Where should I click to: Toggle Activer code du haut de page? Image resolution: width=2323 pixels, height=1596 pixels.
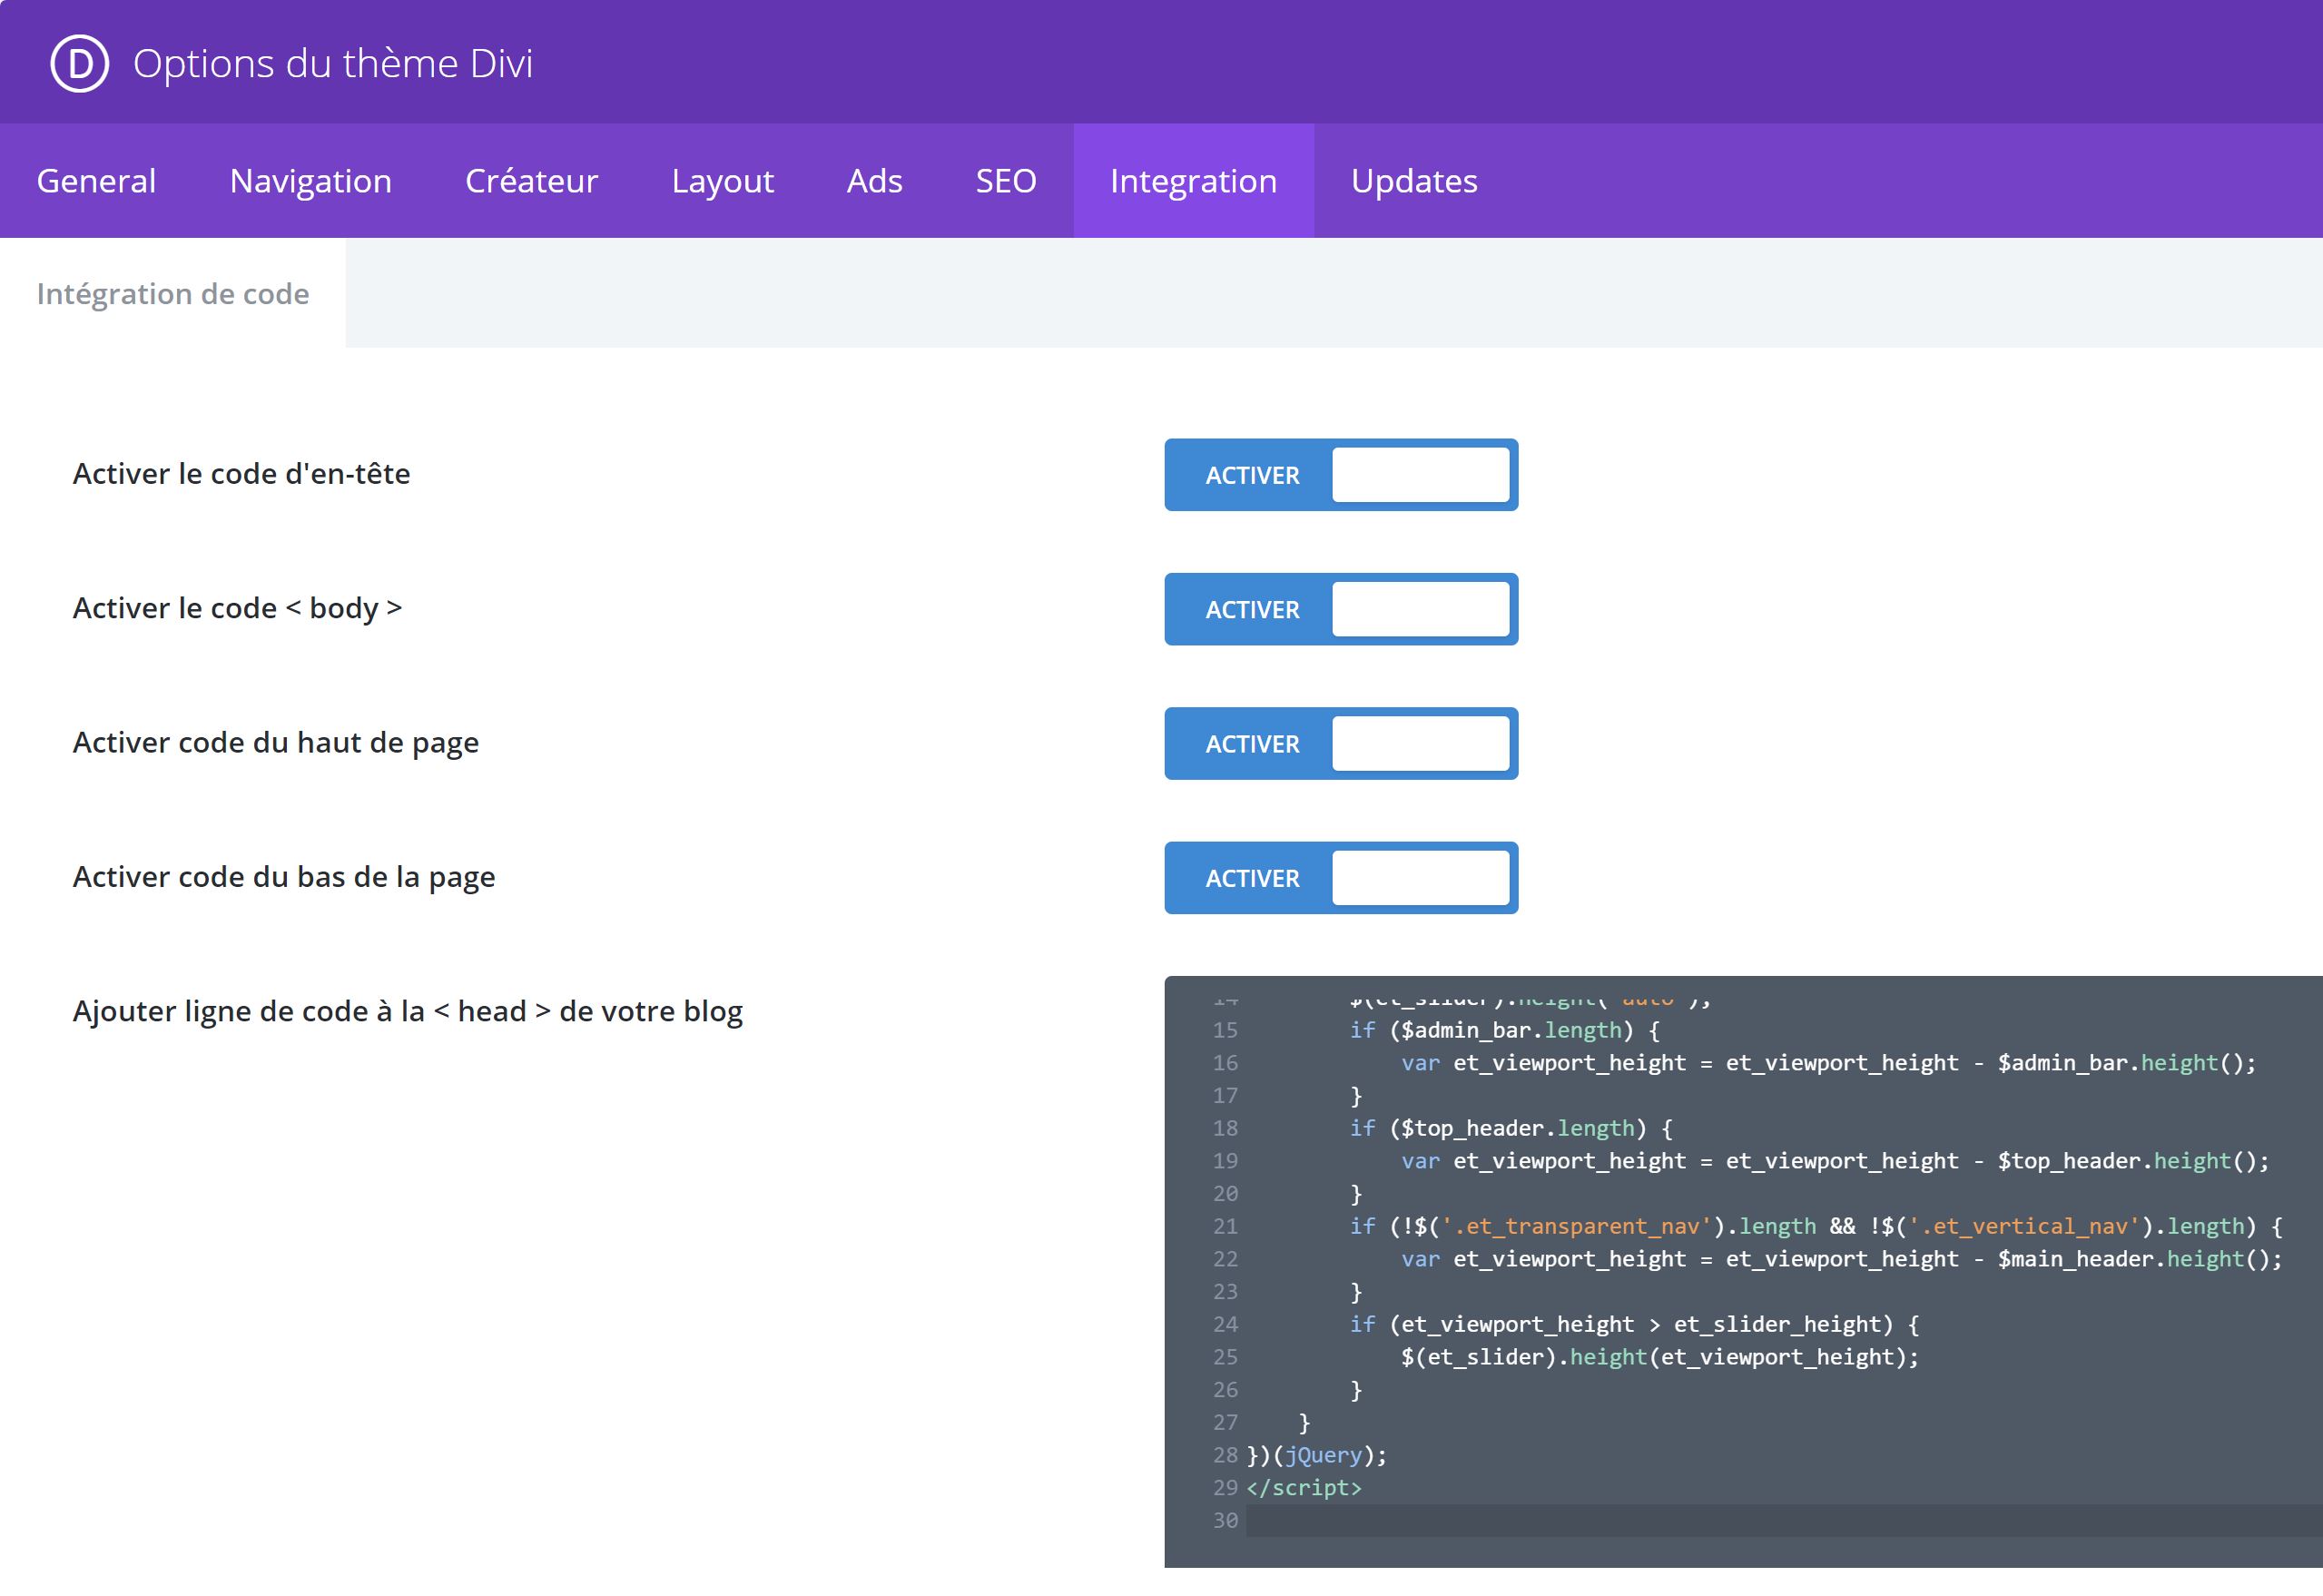tap(1340, 744)
